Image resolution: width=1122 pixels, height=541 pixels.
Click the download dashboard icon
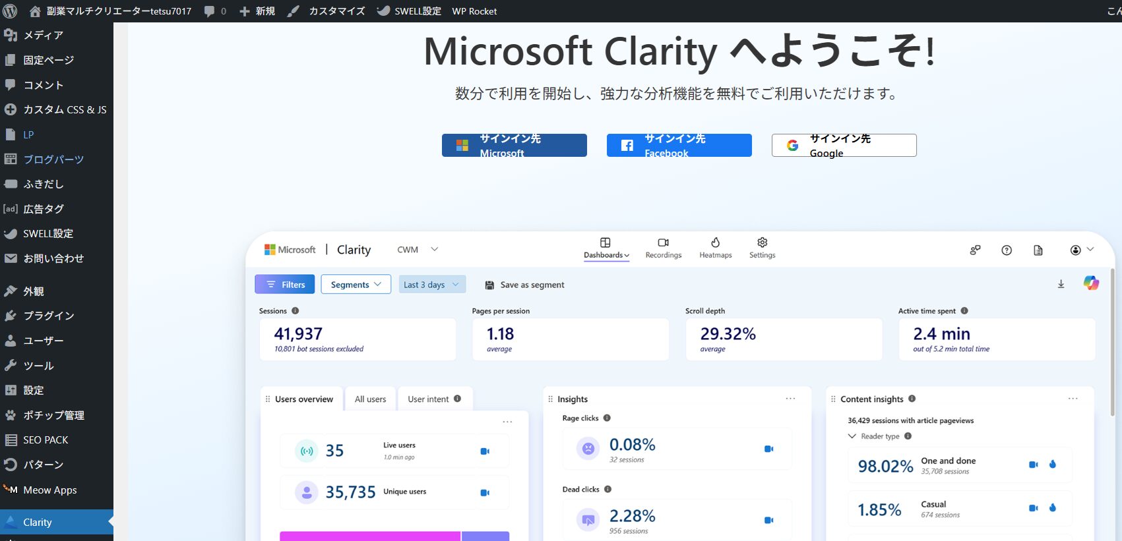pyautogui.click(x=1061, y=284)
